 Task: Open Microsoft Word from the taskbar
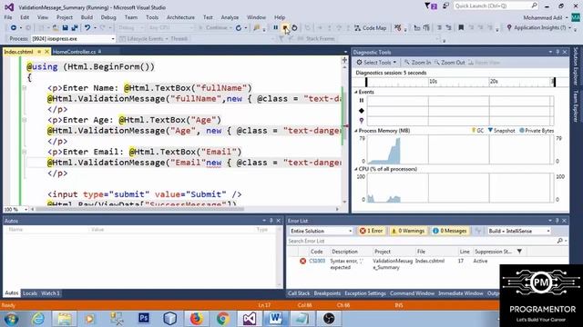pyautogui.click(x=275, y=319)
